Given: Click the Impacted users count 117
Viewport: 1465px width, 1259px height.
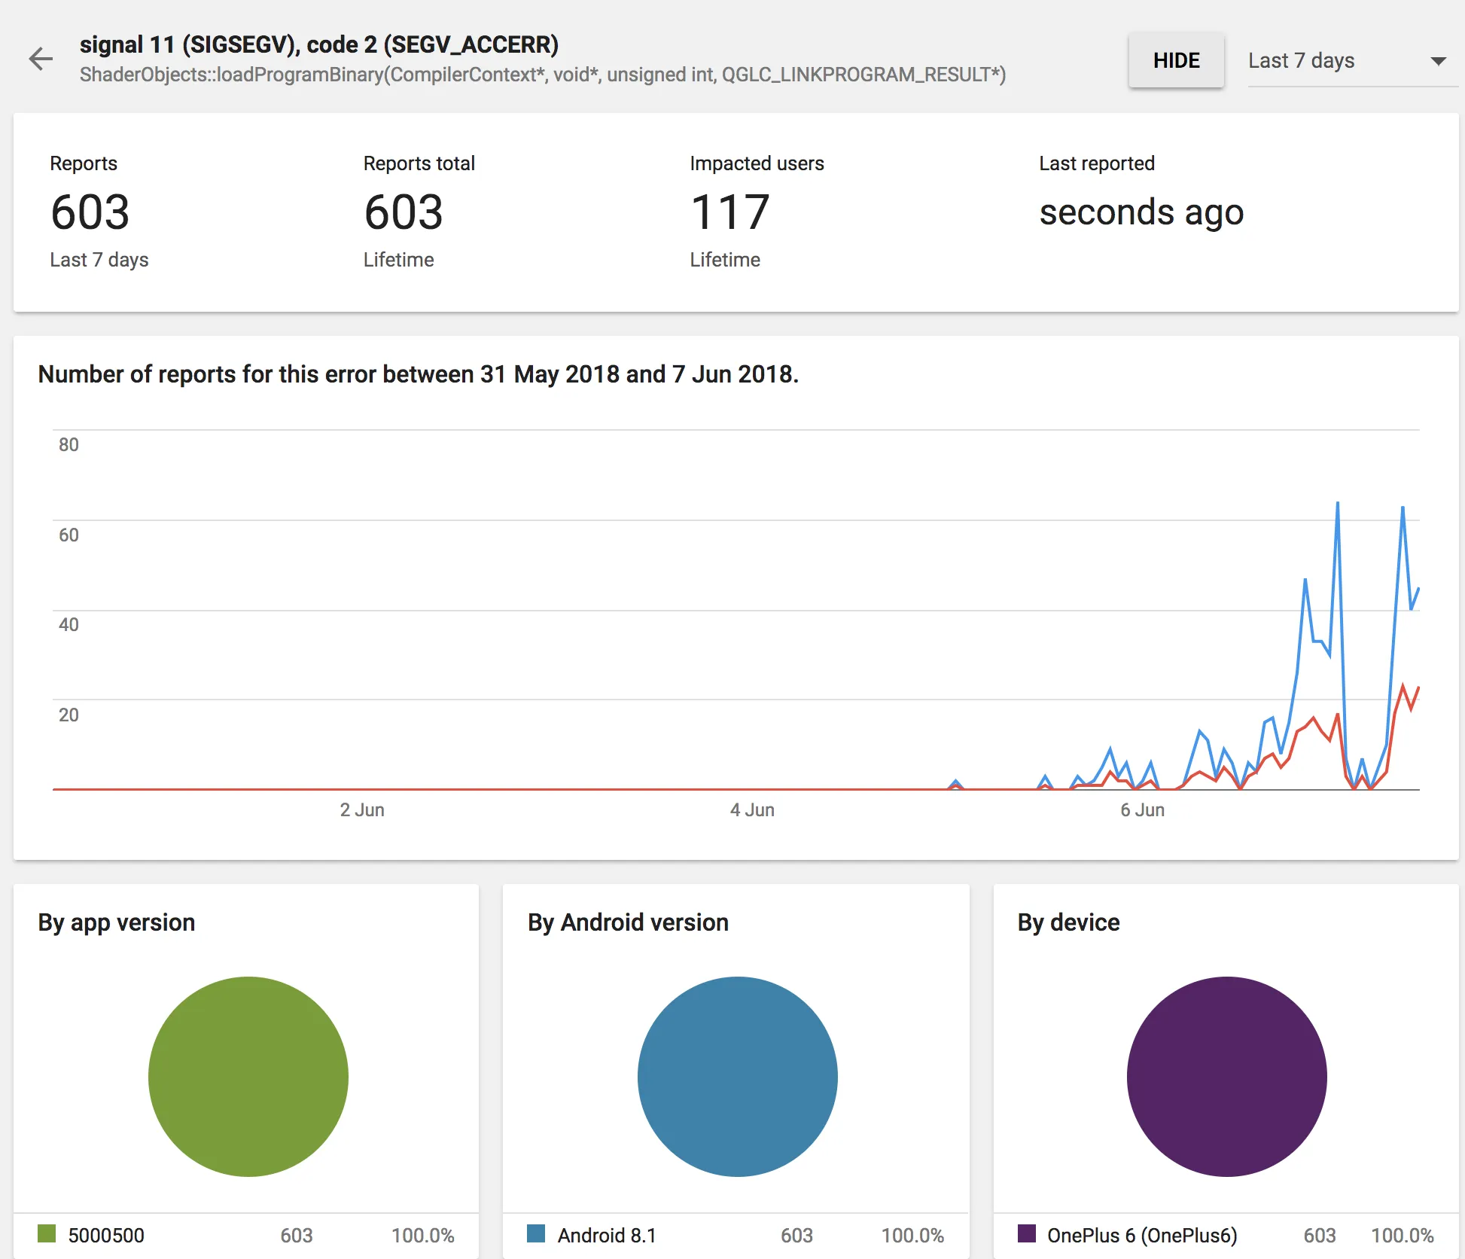Looking at the screenshot, I should pos(729,212).
